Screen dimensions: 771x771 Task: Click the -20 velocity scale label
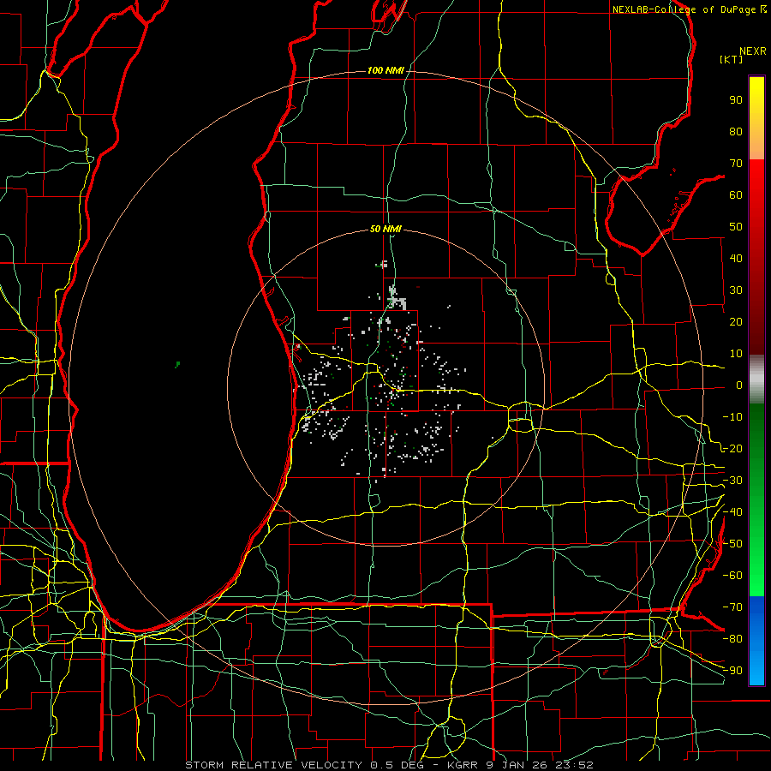(x=732, y=448)
